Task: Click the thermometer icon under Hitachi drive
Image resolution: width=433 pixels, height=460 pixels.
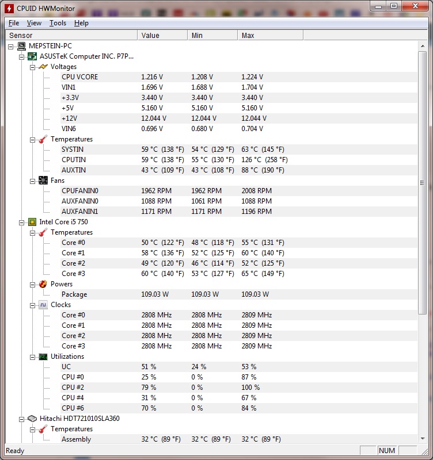Action: pos(43,429)
